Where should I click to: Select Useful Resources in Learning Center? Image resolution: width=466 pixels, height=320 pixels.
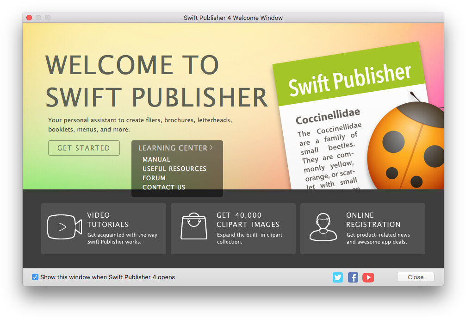174,169
